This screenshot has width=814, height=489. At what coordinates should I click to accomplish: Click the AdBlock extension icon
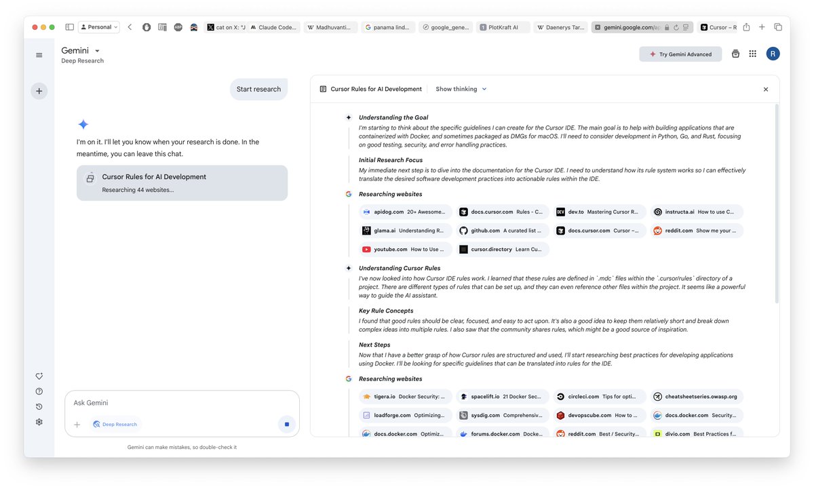[x=178, y=27]
